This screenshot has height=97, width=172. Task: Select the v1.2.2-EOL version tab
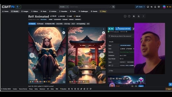(x=59, y=24)
